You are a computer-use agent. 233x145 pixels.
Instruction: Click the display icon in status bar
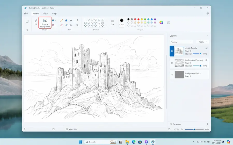[54, 129]
